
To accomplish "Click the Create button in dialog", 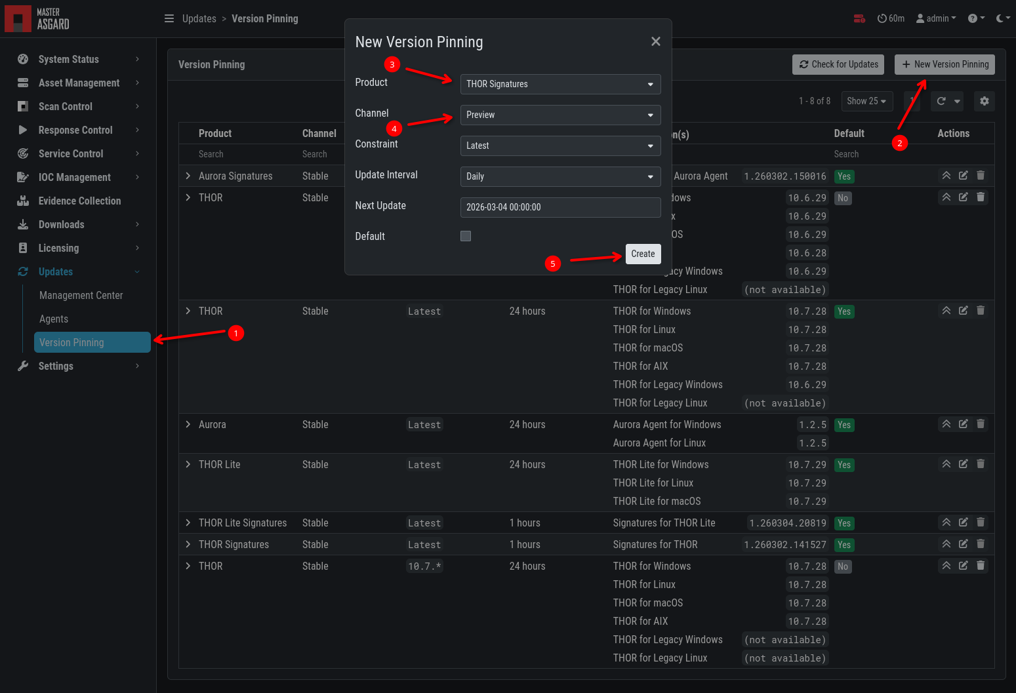I will [x=643, y=254].
